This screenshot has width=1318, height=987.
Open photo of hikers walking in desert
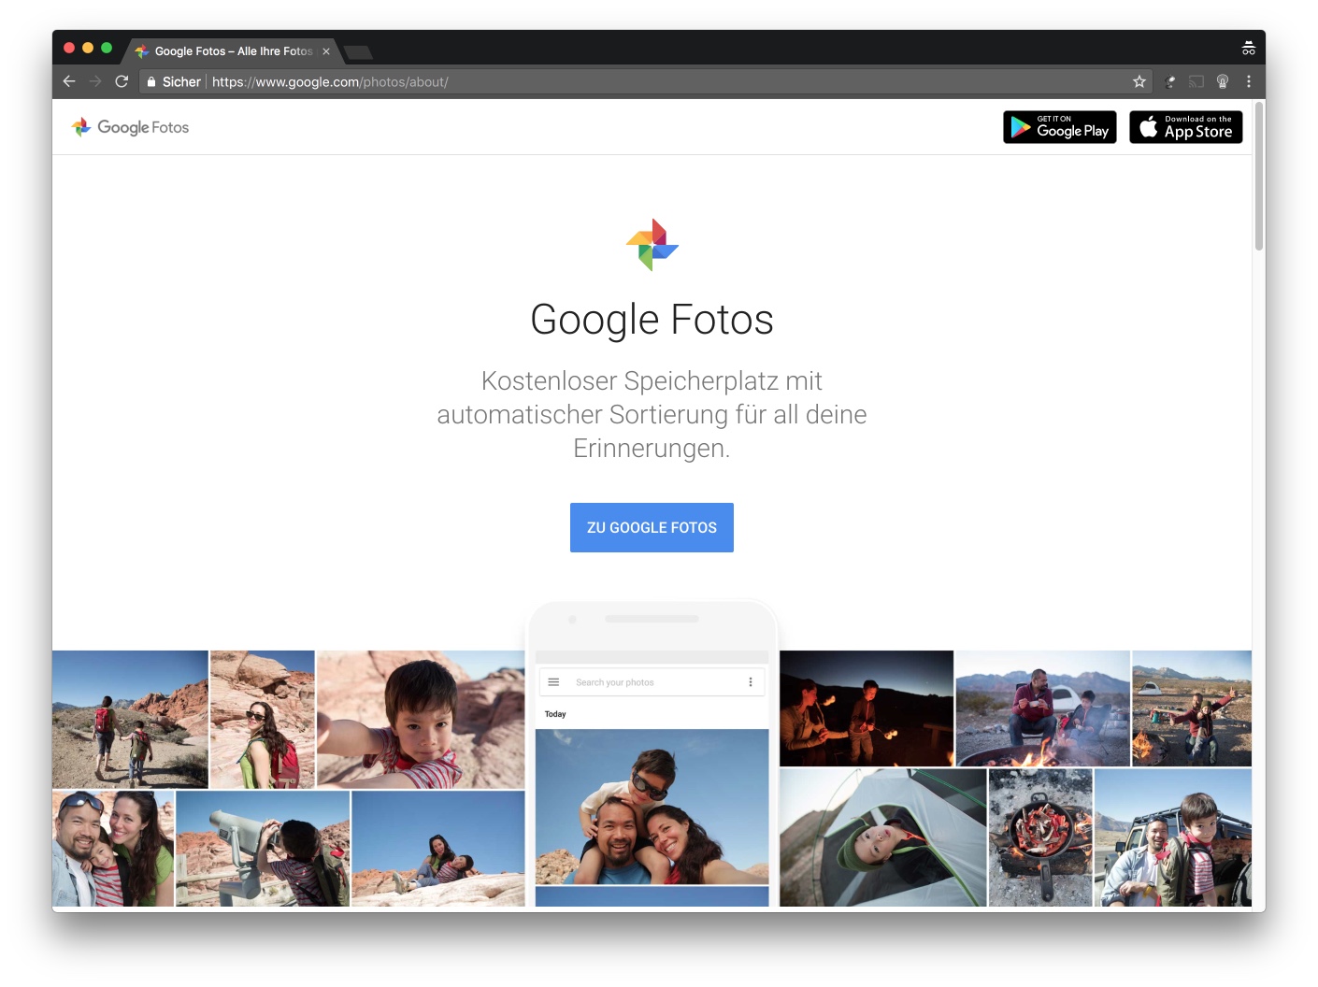130,720
